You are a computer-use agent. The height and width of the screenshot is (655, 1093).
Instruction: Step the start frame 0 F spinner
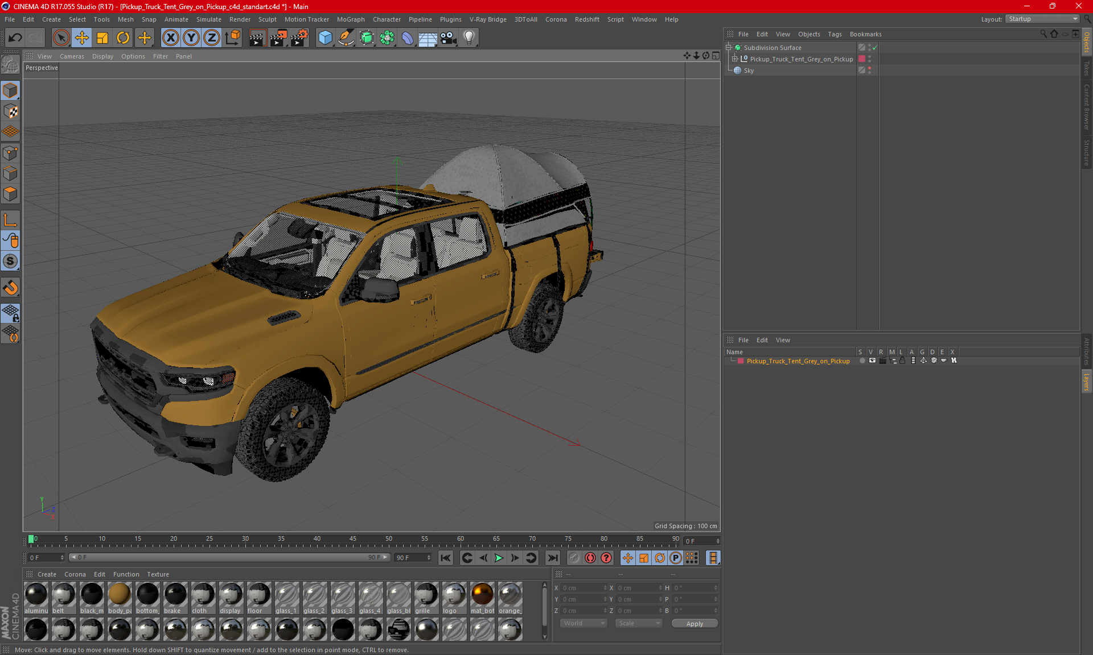click(61, 558)
